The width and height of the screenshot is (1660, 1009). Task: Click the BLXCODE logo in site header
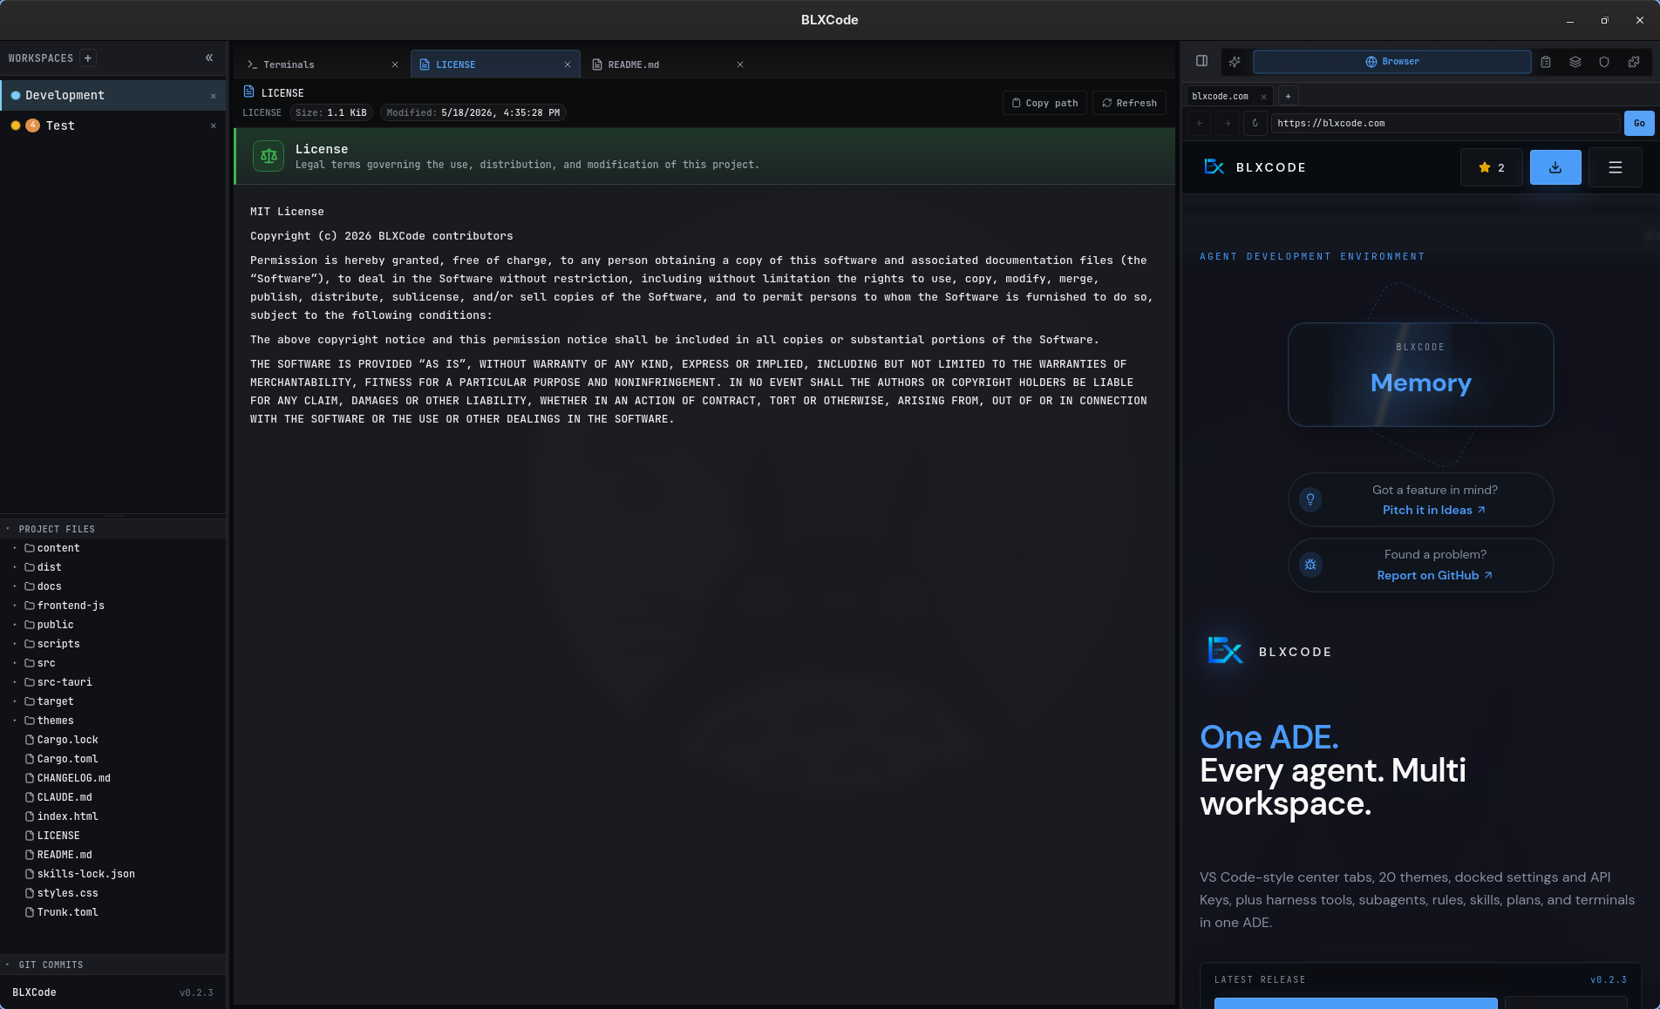1255,167
